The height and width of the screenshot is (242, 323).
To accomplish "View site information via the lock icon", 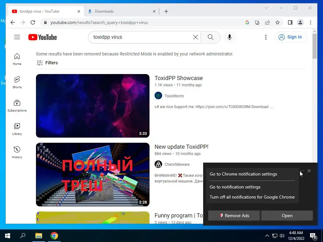I will tap(45, 22).
